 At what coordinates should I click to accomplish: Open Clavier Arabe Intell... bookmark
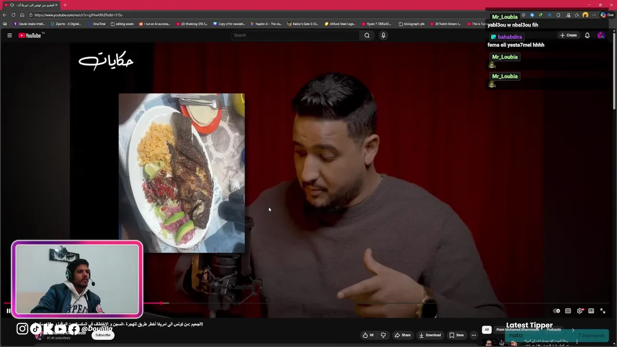[29, 24]
